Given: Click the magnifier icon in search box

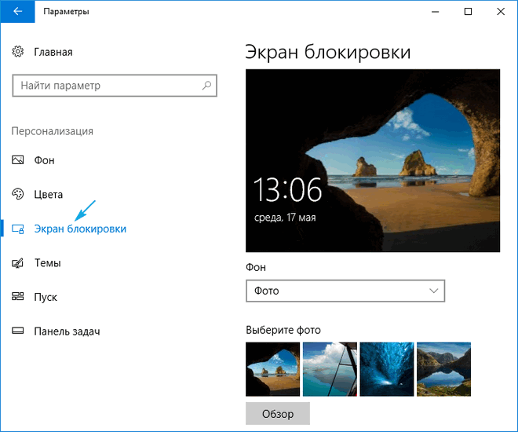Looking at the screenshot, I should pyautogui.click(x=206, y=85).
